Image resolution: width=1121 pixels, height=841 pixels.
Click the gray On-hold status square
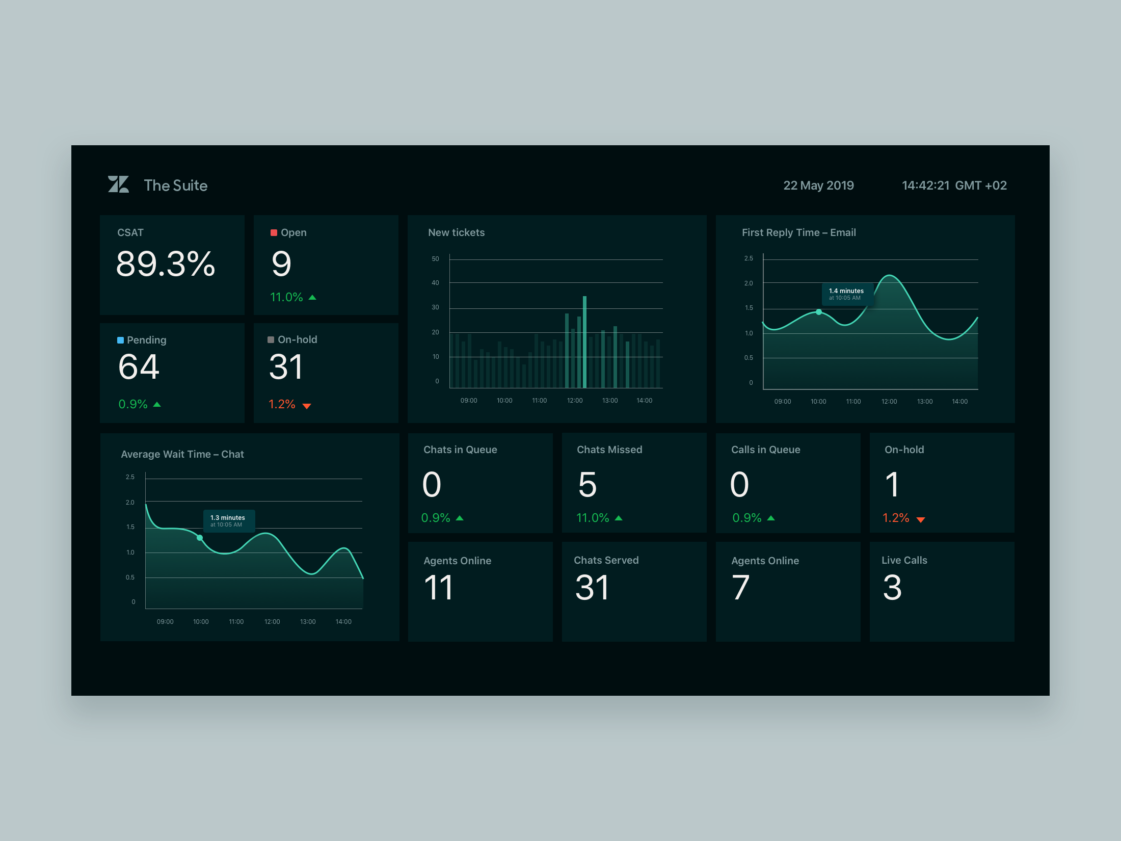271,340
